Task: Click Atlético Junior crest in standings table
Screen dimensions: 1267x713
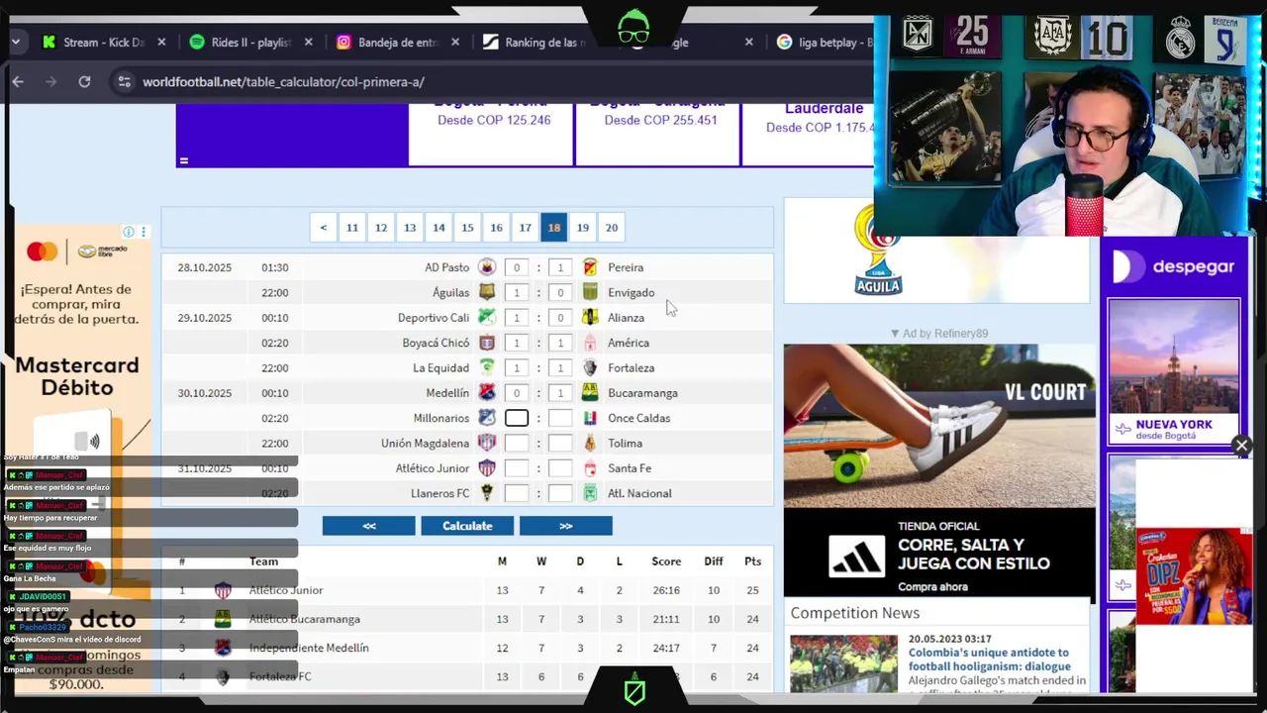Action: click(x=223, y=590)
